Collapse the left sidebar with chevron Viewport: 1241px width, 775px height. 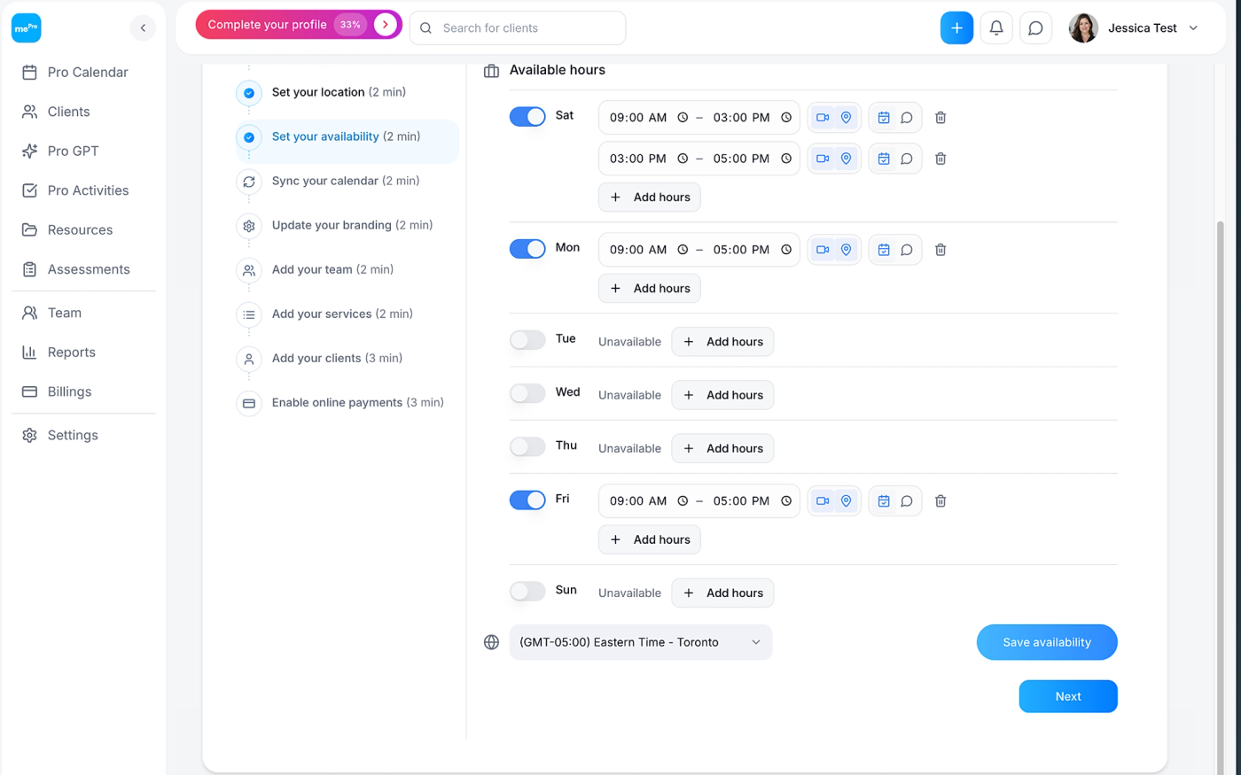[x=143, y=27]
